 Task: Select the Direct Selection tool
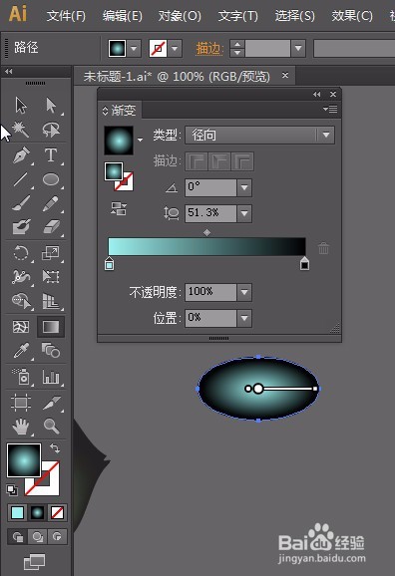pos(51,106)
